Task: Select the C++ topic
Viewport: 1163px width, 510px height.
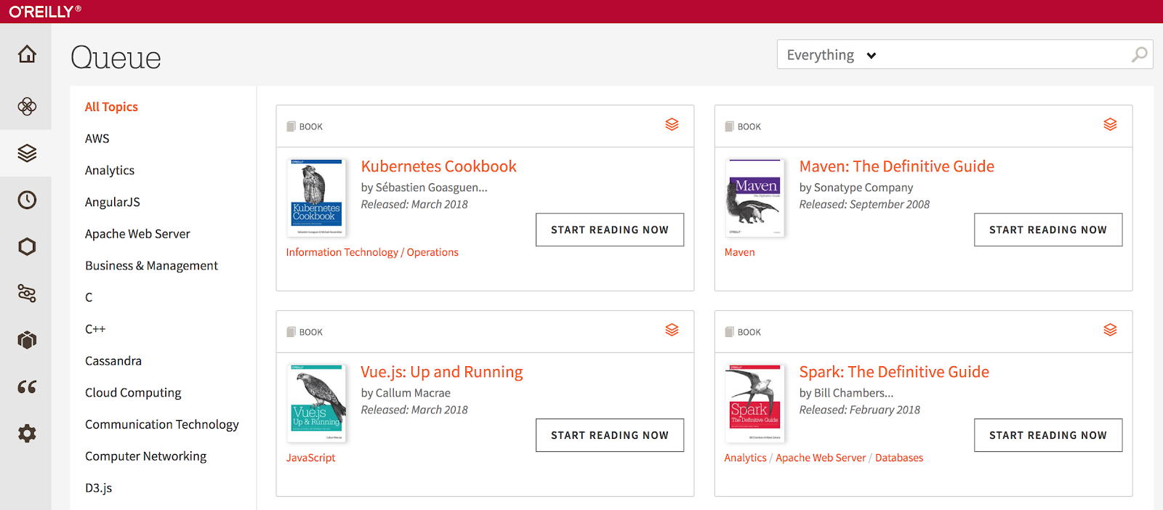Action: coord(95,329)
